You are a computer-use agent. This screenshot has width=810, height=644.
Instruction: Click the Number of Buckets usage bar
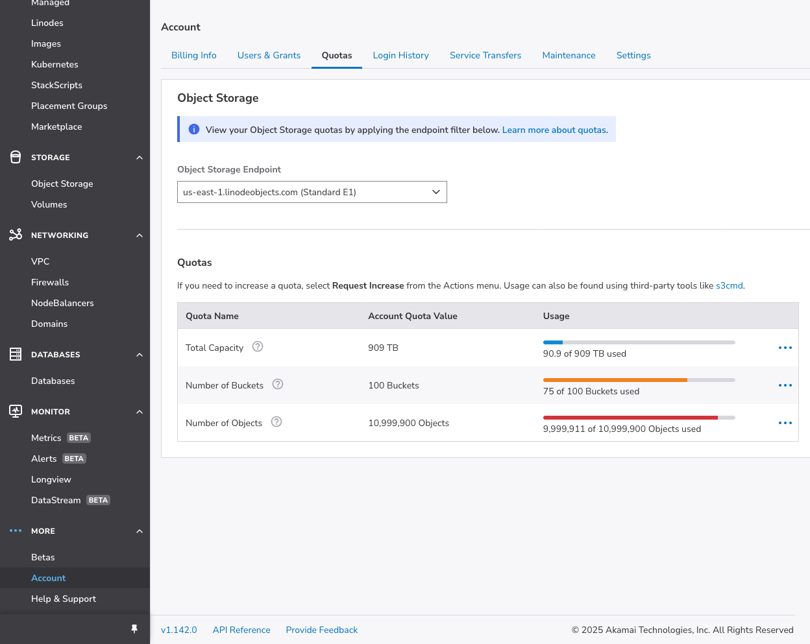[639, 380]
